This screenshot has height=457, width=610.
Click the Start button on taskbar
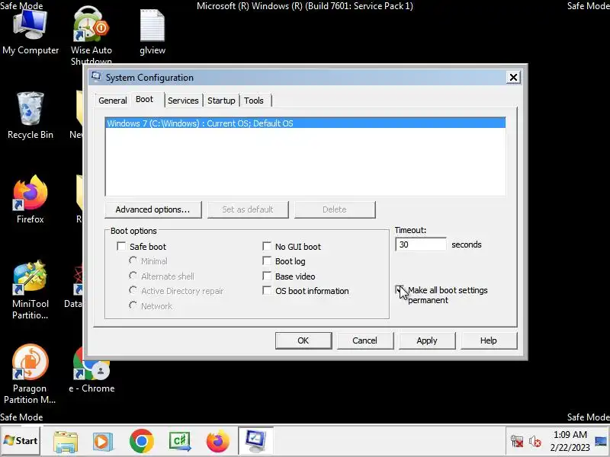point(21,441)
